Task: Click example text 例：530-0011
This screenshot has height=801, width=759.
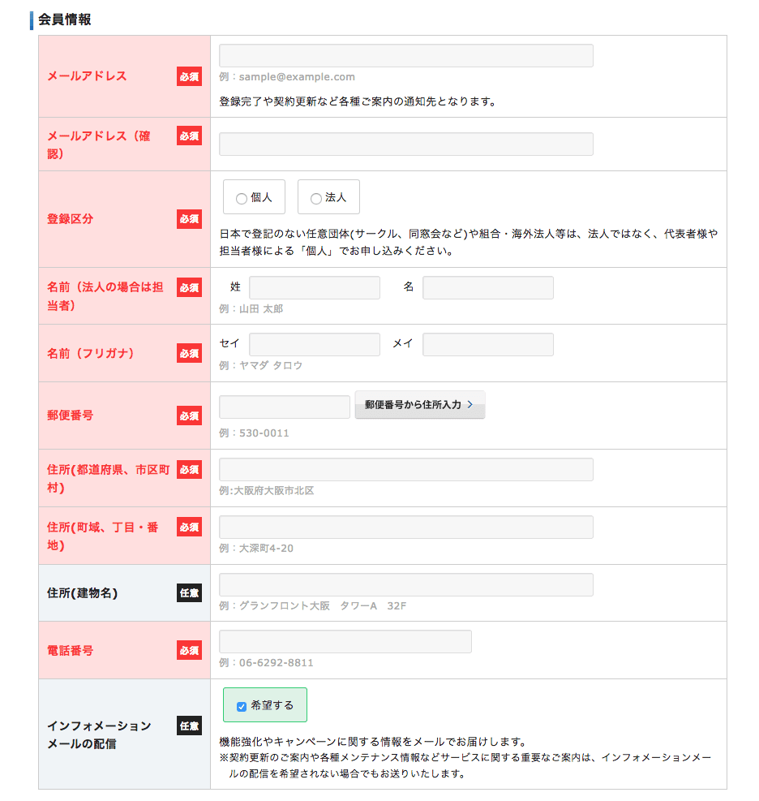Action: pos(254,433)
